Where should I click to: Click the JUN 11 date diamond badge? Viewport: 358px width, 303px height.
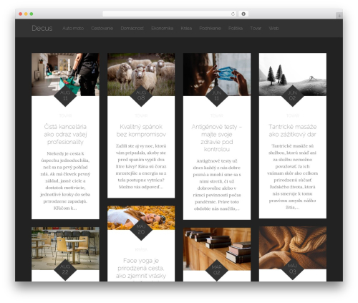pos(217,95)
